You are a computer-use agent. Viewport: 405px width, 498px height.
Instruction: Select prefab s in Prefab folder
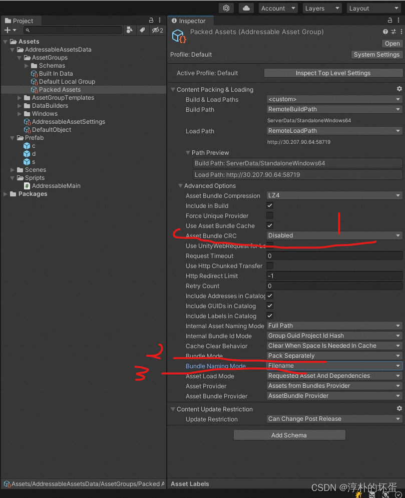coord(30,162)
